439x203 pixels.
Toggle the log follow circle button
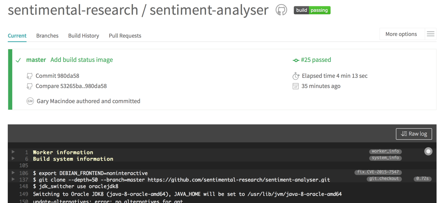[428, 151]
